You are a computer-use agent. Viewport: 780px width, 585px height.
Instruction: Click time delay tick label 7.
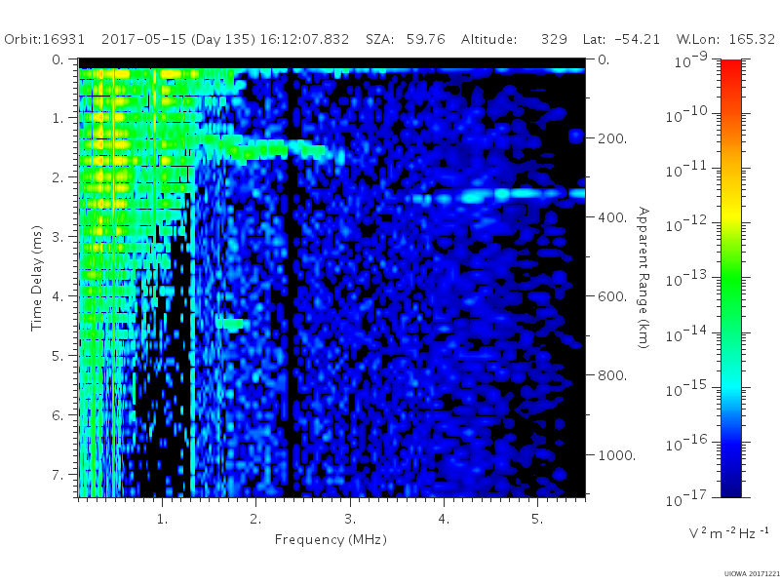pos(58,475)
